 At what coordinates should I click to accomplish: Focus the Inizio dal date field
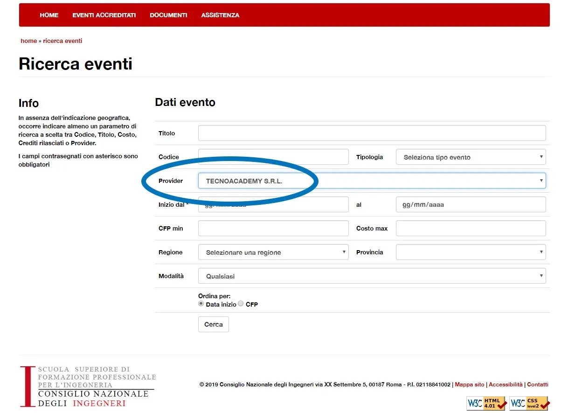273,204
